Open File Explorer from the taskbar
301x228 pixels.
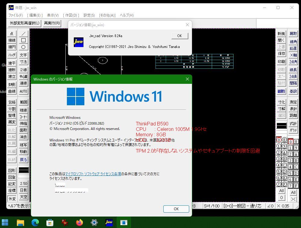tap(20, 223)
